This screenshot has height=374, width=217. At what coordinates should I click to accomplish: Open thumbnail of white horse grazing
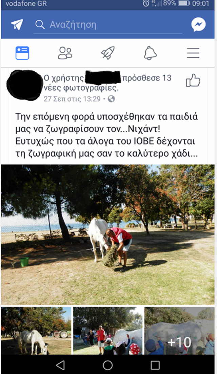point(36,331)
